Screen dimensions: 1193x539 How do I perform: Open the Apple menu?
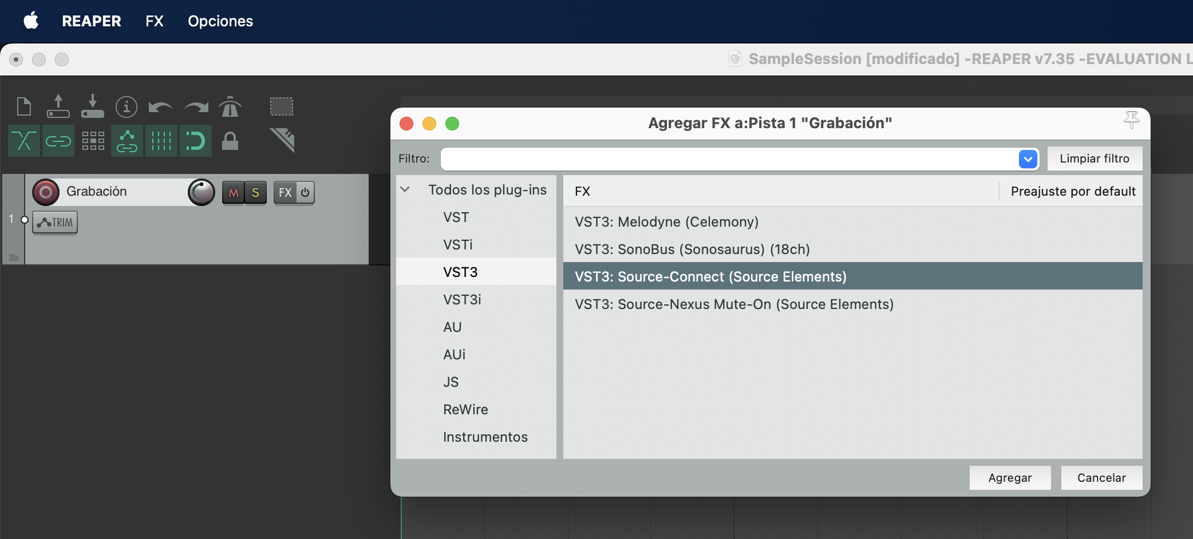click(31, 21)
